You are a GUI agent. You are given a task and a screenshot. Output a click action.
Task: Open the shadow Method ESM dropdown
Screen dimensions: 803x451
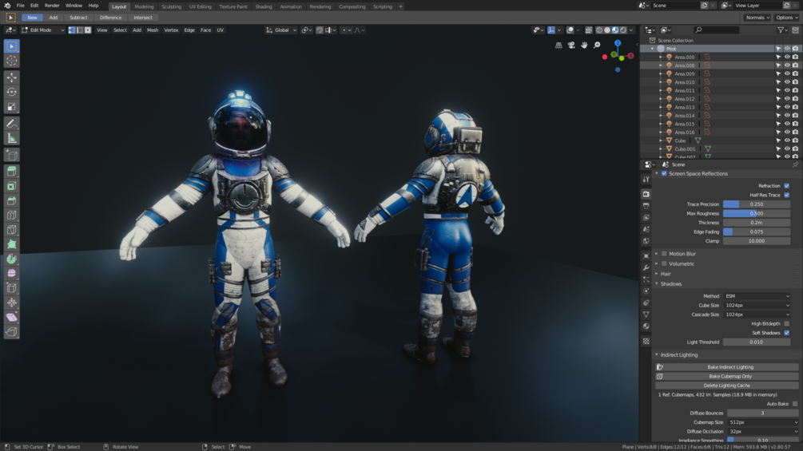(x=757, y=296)
